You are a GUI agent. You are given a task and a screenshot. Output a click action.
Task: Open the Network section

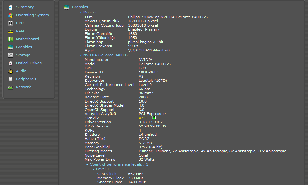[x=23, y=87]
